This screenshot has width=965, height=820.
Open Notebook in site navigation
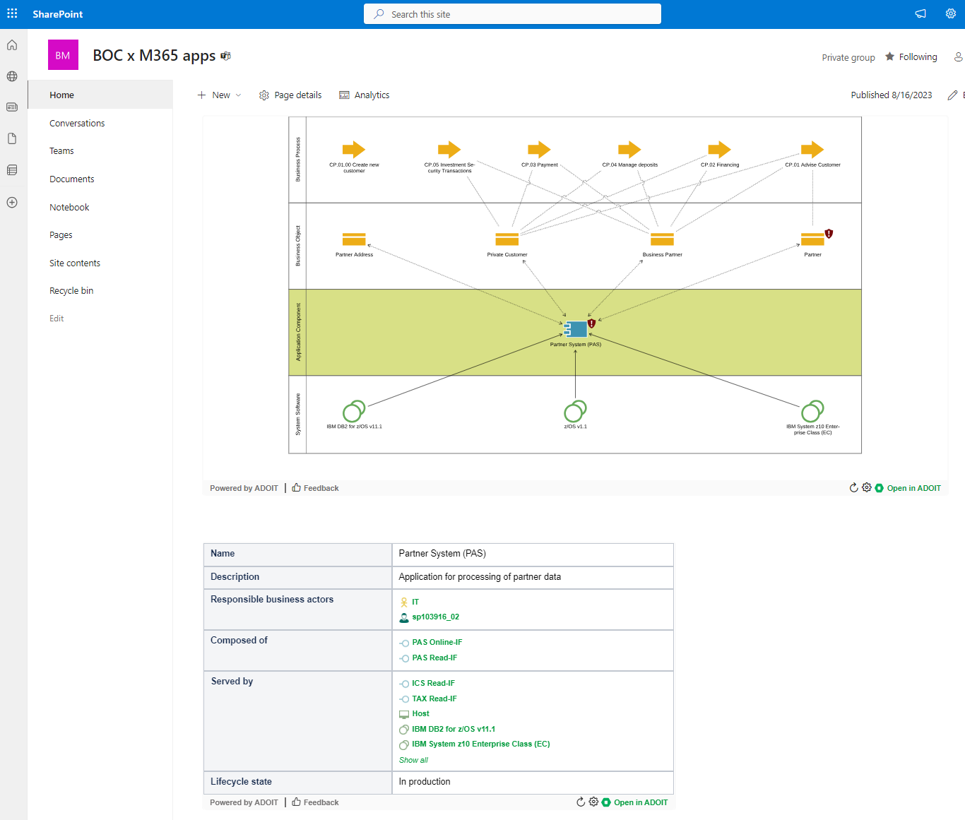(x=69, y=207)
